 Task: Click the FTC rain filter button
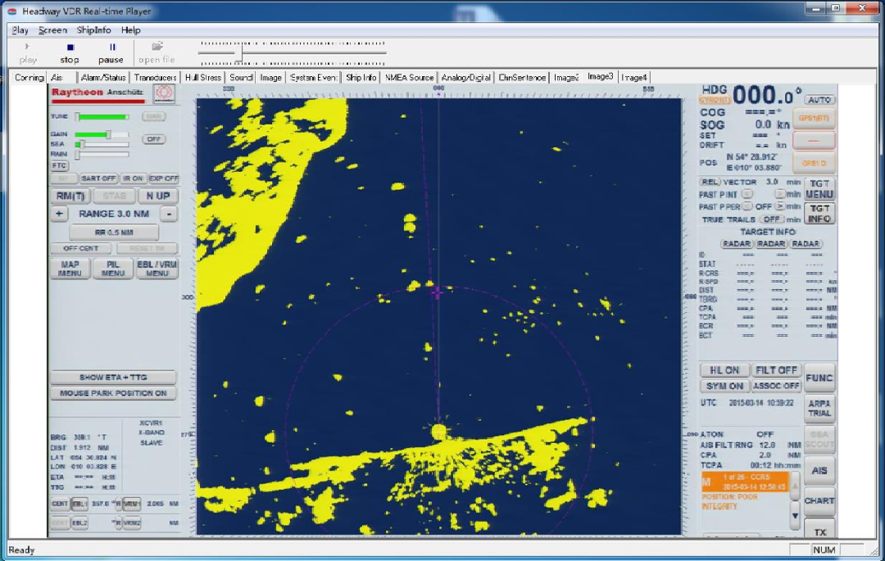(59, 165)
